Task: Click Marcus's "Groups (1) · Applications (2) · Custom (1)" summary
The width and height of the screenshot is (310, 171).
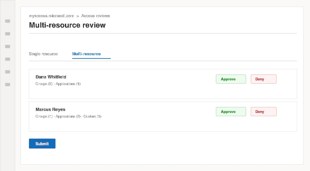Action: pos(68,116)
